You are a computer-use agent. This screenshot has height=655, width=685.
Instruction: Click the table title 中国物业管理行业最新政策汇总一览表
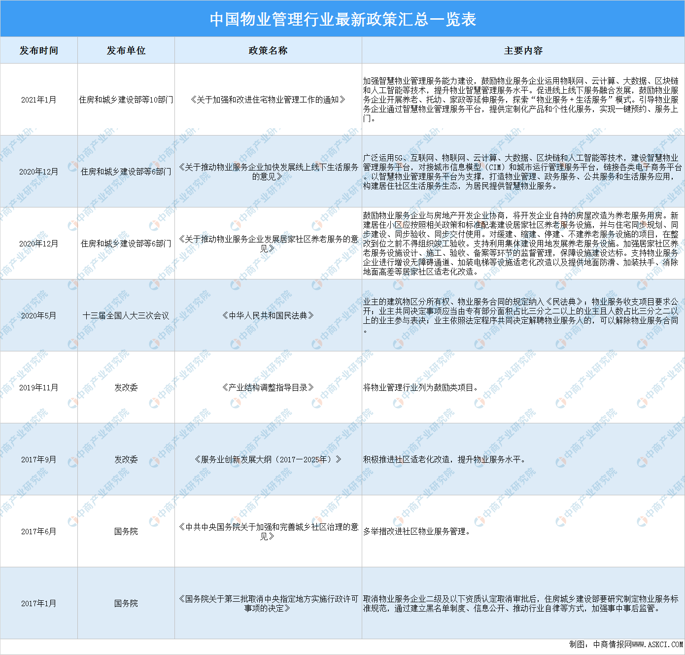pyautogui.click(x=342, y=19)
